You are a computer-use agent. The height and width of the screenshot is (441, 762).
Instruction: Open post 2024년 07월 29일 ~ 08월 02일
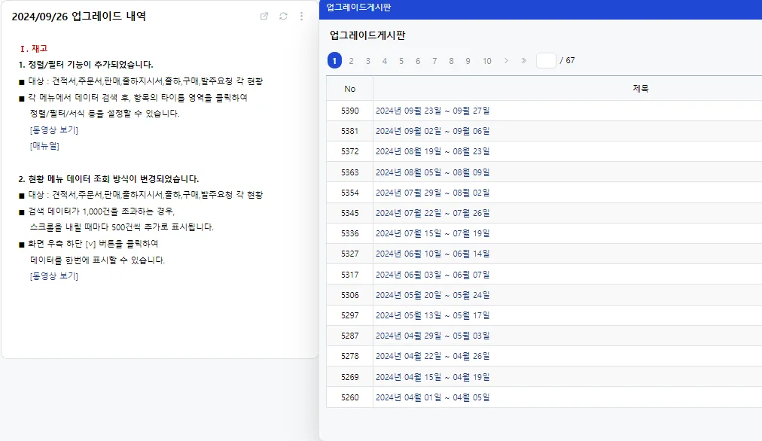432,193
